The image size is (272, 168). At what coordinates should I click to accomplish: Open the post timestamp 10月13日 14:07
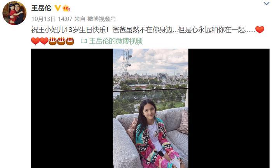(x=52, y=19)
